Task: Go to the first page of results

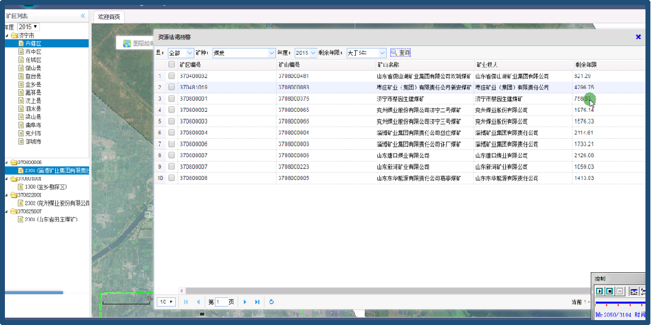Action: 186,302
